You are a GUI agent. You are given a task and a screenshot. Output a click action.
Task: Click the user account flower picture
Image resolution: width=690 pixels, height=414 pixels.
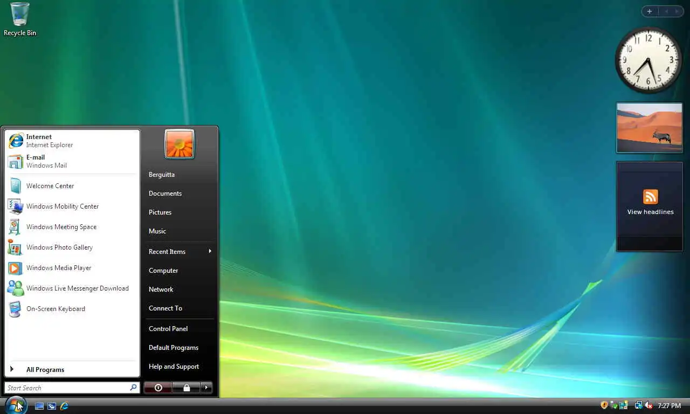(180, 144)
